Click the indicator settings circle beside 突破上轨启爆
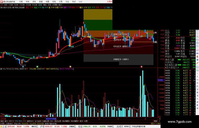199x128 pixels. tap(13, 8)
